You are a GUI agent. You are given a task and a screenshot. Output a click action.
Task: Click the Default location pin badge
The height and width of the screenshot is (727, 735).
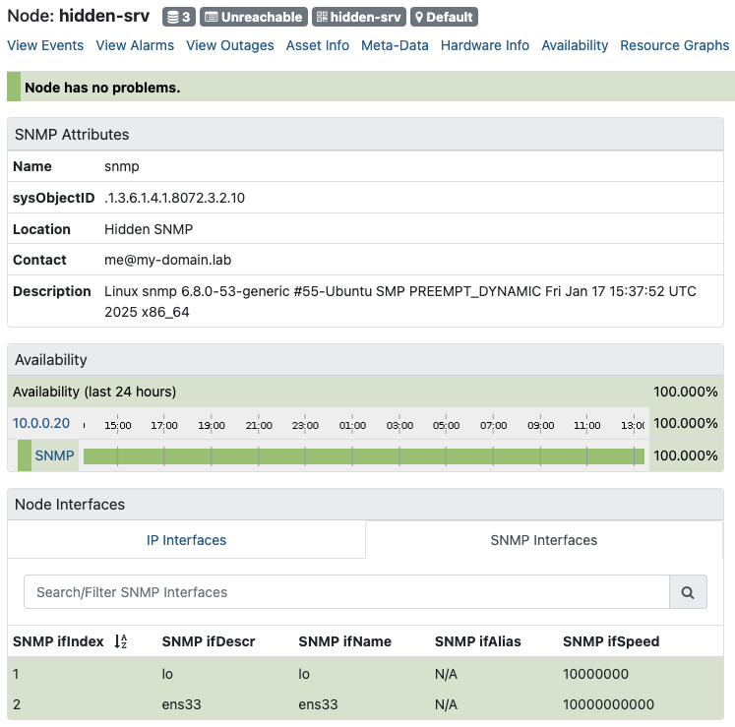[x=444, y=17]
